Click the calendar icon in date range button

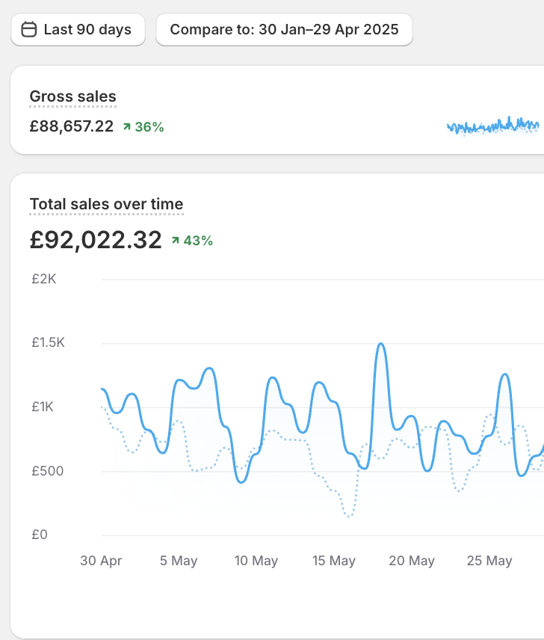pos(29,30)
